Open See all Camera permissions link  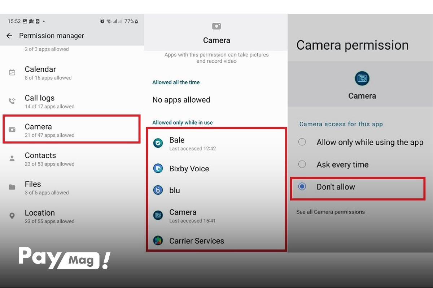[x=330, y=212]
